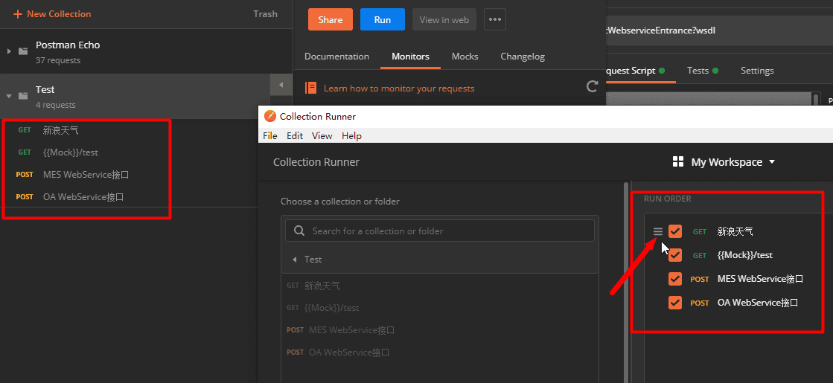Go back from the Test folder in runner

coord(294,260)
